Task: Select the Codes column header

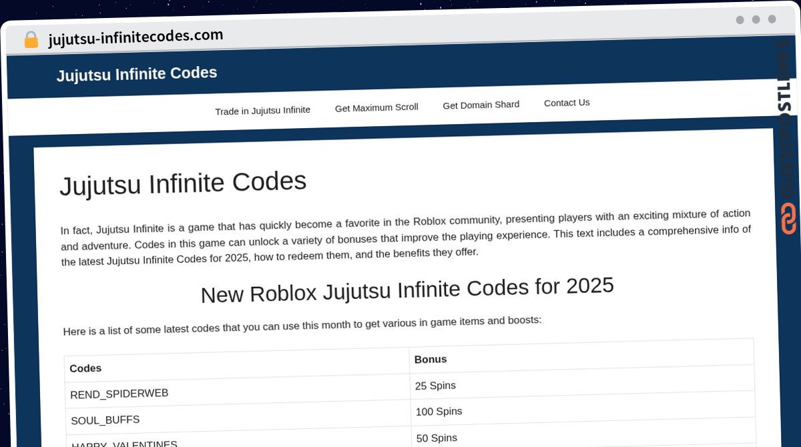Action: (237, 365)
